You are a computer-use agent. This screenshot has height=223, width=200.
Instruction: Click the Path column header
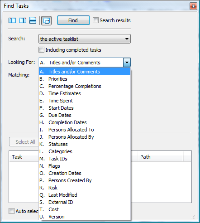point(161,157)
